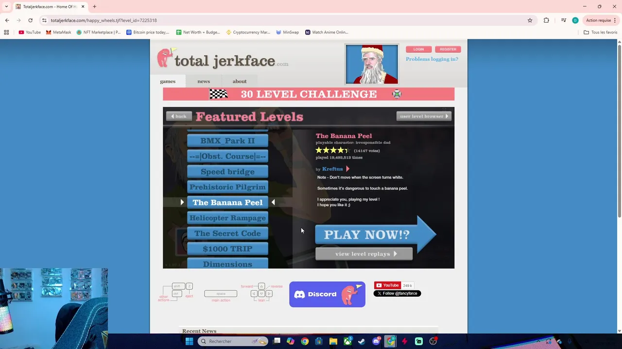This screenshot has height=349, width=622.
Task: Select the Speed bridge level
Action: point(227,172)
